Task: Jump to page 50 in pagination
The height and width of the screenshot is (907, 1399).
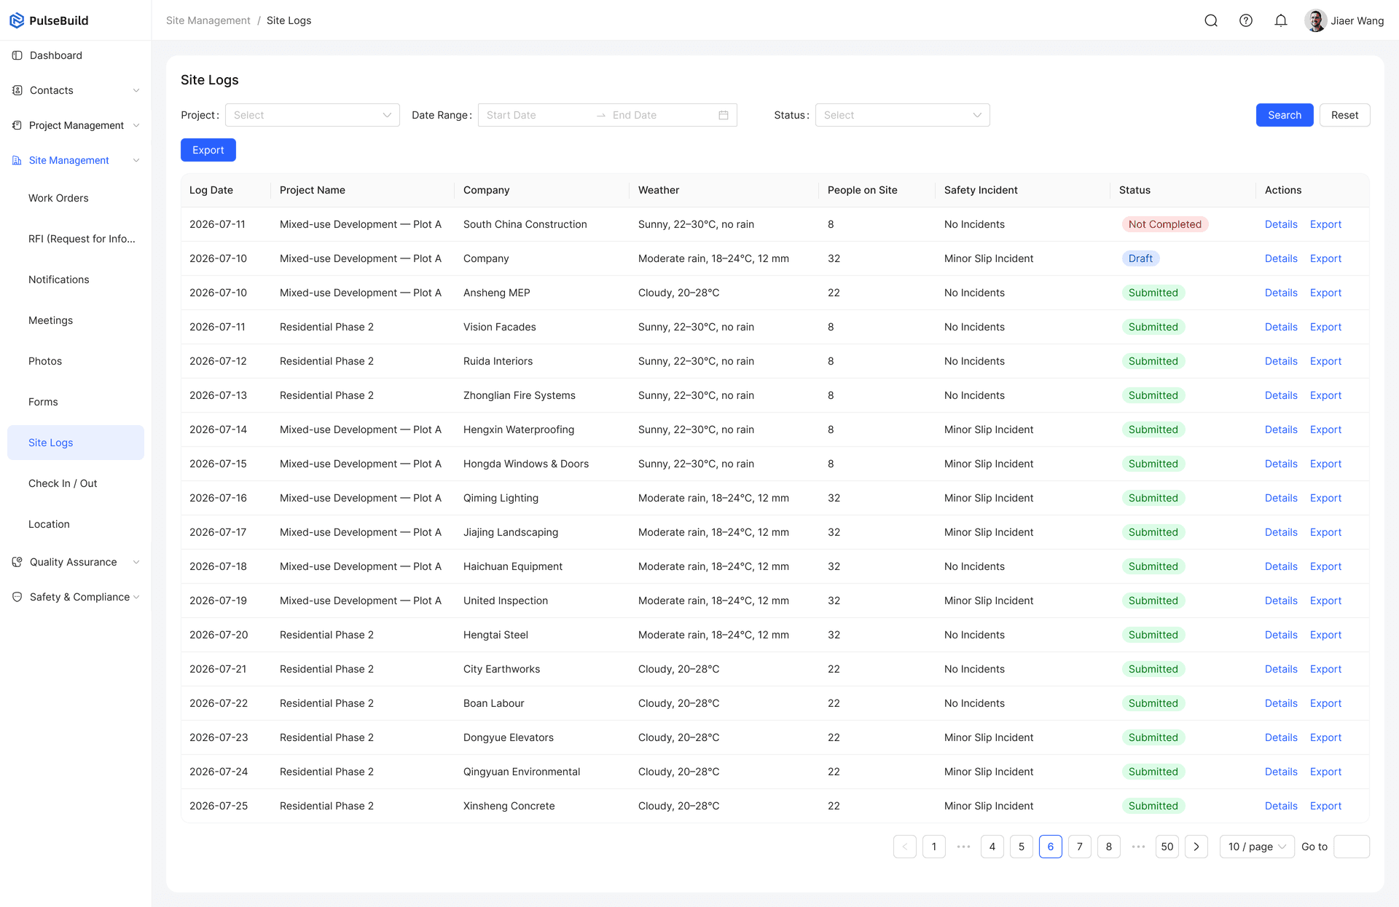Action: (x=1167, y=847)
